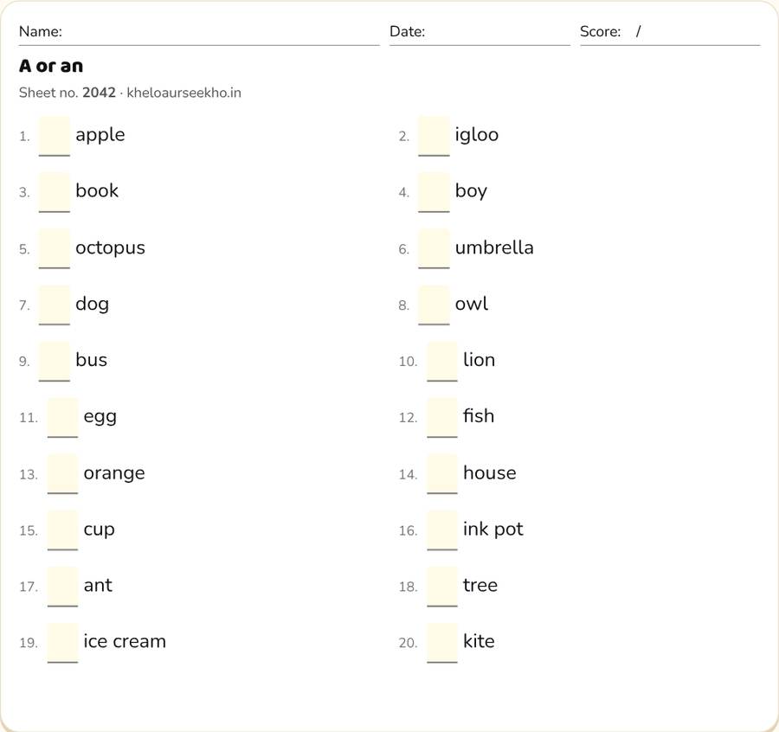Click the kheloaurseekho.in site text

coord(183,93)
